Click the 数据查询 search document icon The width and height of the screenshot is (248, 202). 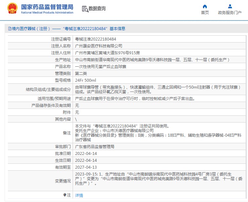click(x=85, y=9)
